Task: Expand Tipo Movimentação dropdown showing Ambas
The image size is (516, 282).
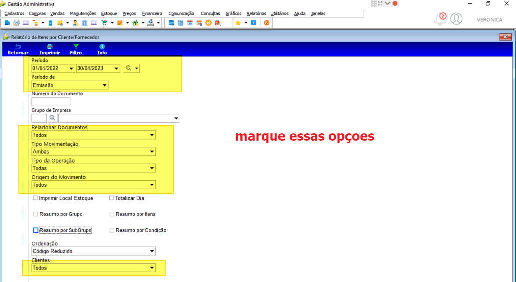Action: [x=152, y=152]
